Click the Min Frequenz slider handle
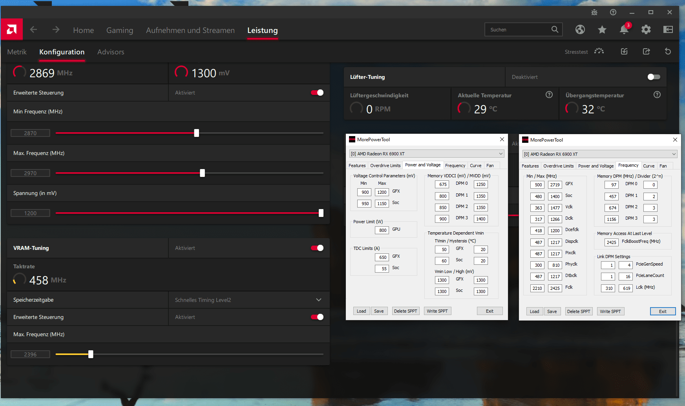685x406 pixels. click(x=197, y=133)
